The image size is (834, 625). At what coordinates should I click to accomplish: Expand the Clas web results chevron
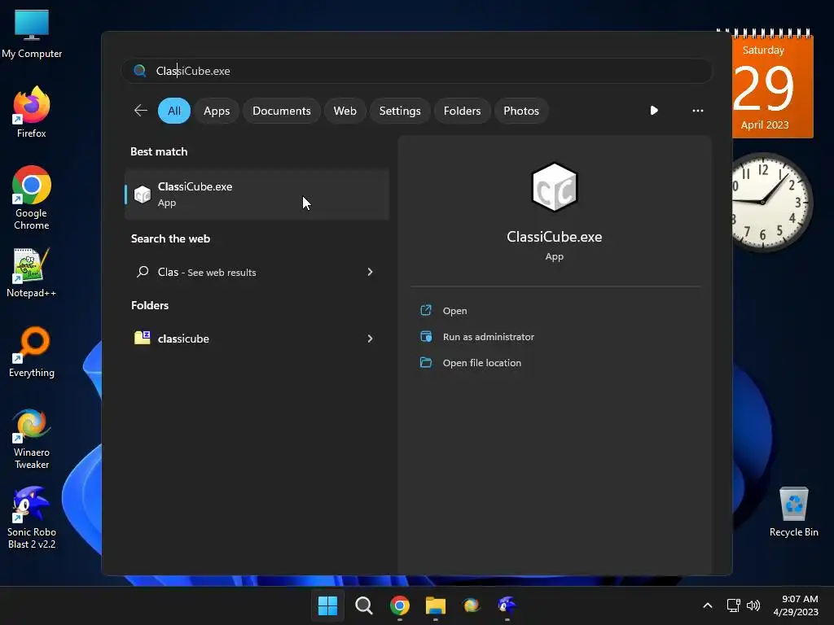371,272
